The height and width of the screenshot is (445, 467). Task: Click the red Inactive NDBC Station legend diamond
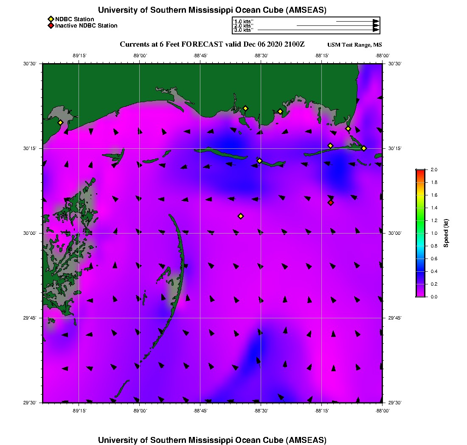[51, 25]
